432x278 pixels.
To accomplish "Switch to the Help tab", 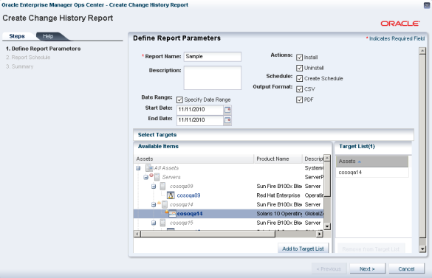I will point(48,36).
